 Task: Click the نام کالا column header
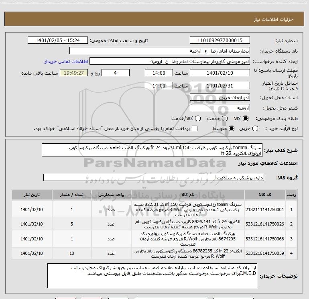188,195
